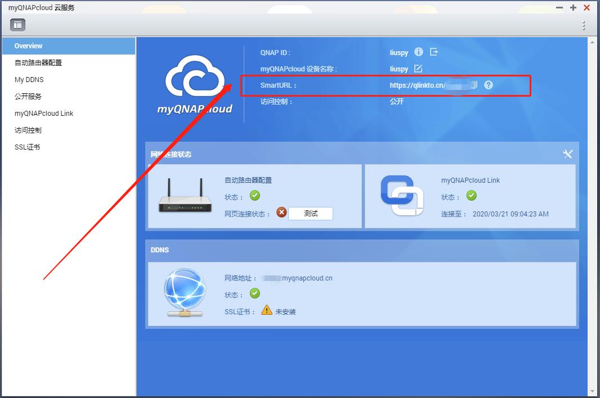Open 访问控制 in the sidebar
The height and width of the screenshot is (398, 600).
pyautogui.click(x=69, y=130)
